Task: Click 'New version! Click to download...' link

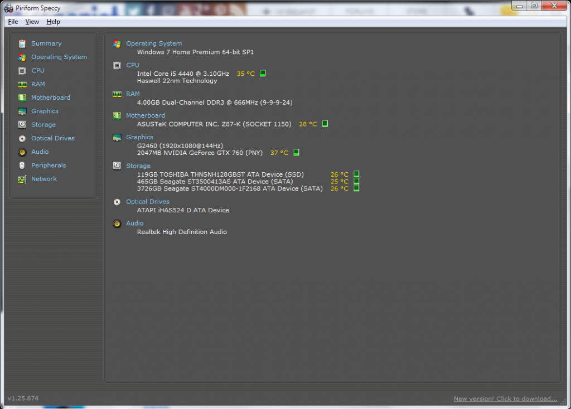Action: 505,399
